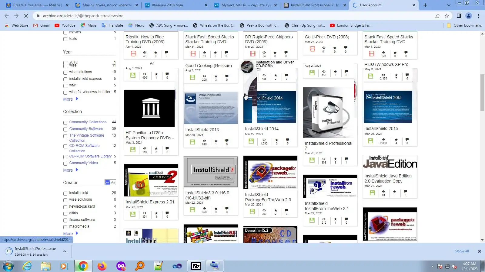
Task: Open the Chrome three-dot menu
Action: (479, 16)
